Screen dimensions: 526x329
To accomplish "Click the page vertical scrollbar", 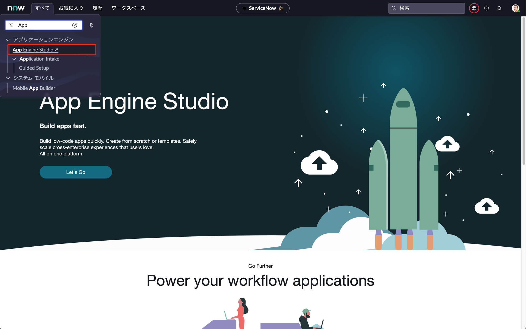I will point(524,91).
